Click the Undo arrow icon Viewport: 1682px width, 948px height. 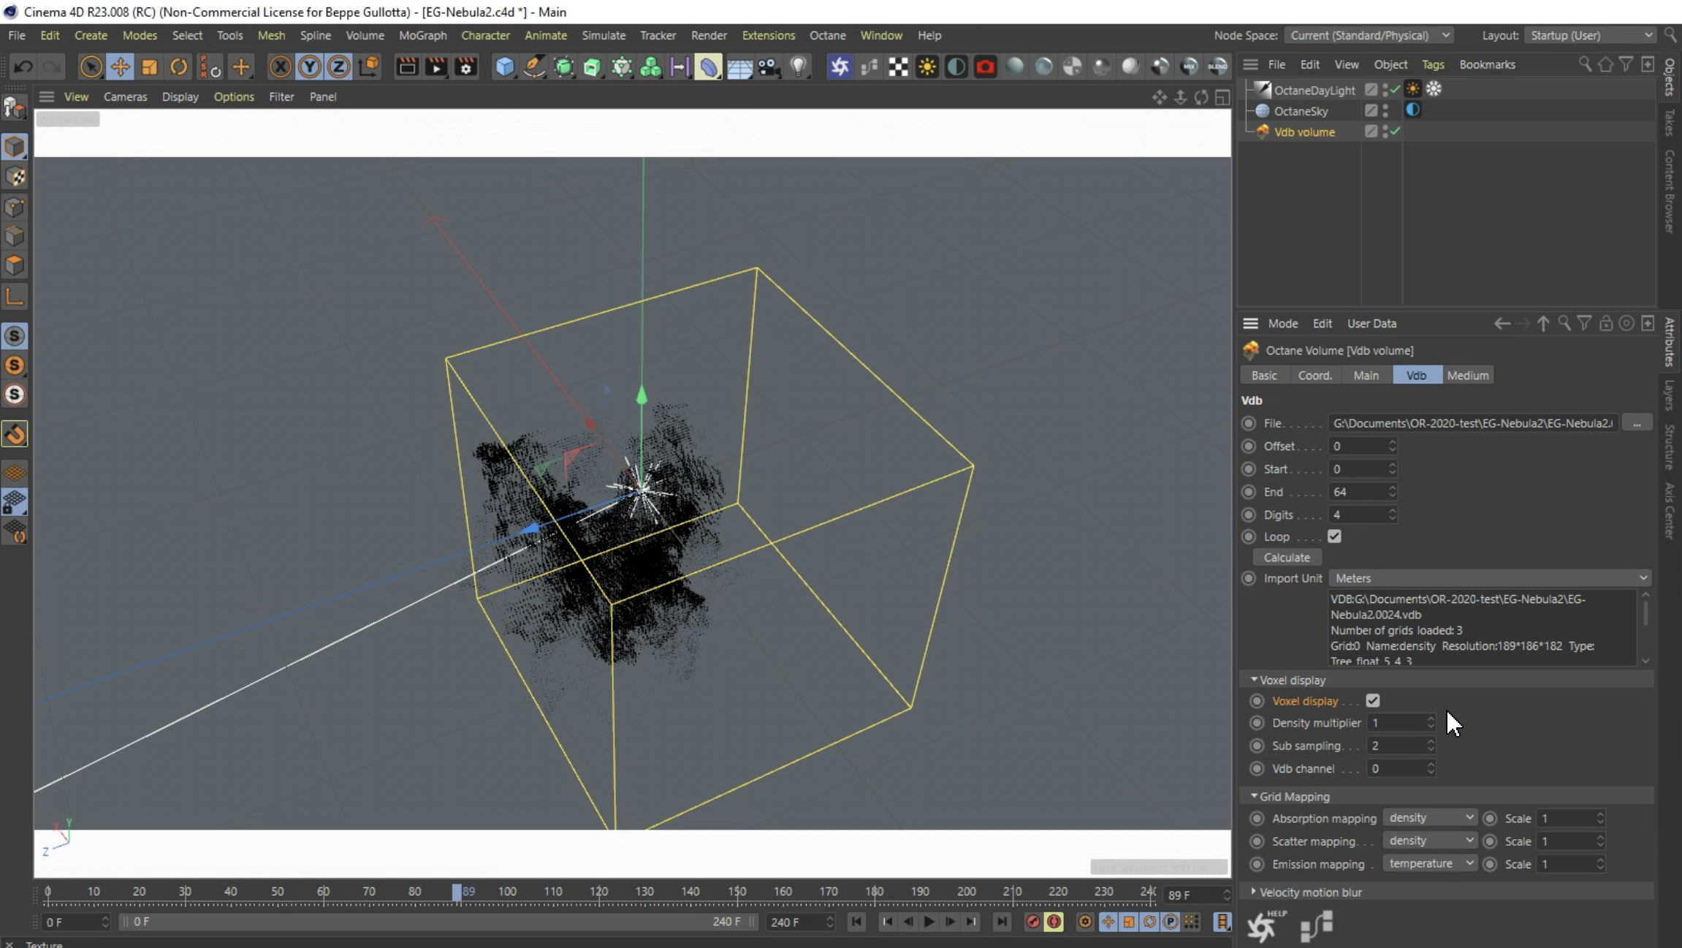(23, 67)
